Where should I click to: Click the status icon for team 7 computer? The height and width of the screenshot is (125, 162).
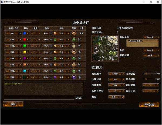point(79,71)
